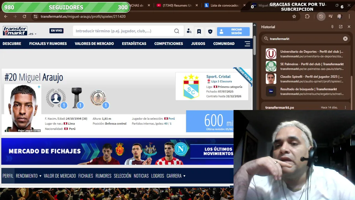
Task: Select the Rumores player tab
Action: (x=103, y=176)
